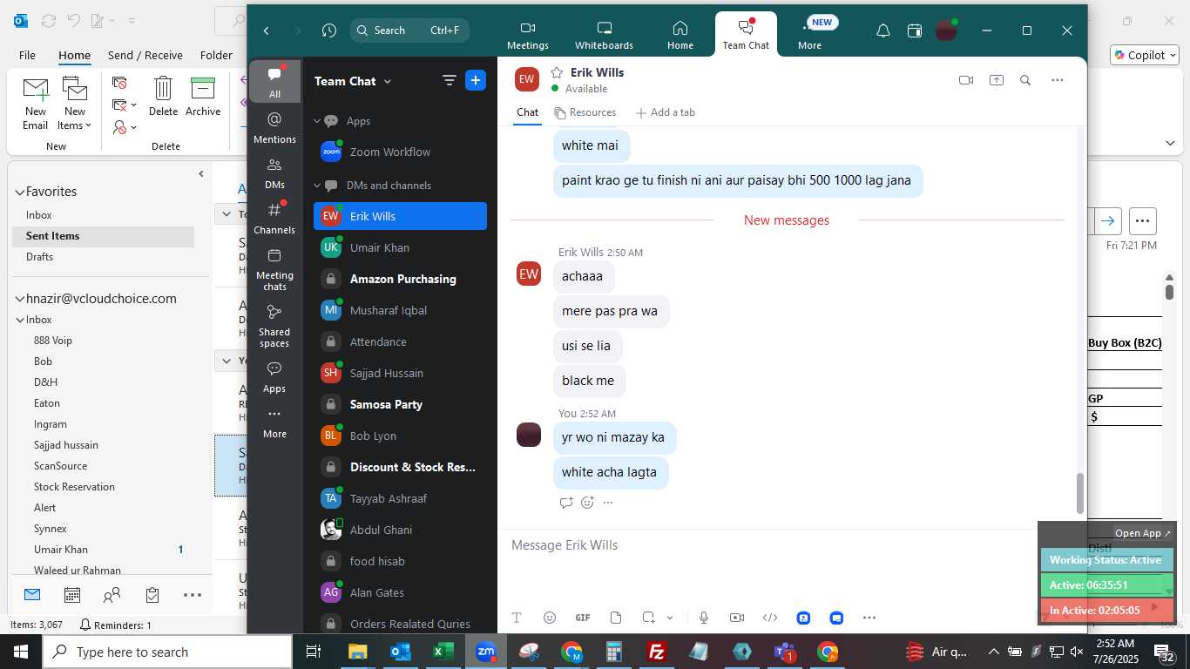1190x669 pixels.
Task: Open the More tab in Zoom
Action: tap(809, 35)
